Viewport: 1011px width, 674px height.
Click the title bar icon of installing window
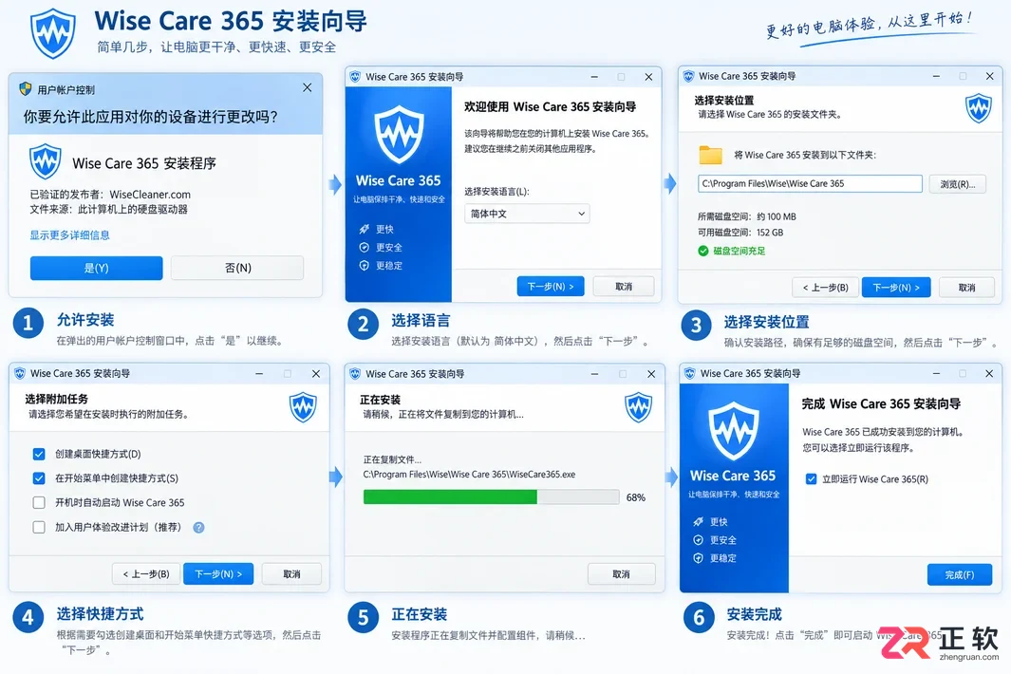[x=355, y=373]
